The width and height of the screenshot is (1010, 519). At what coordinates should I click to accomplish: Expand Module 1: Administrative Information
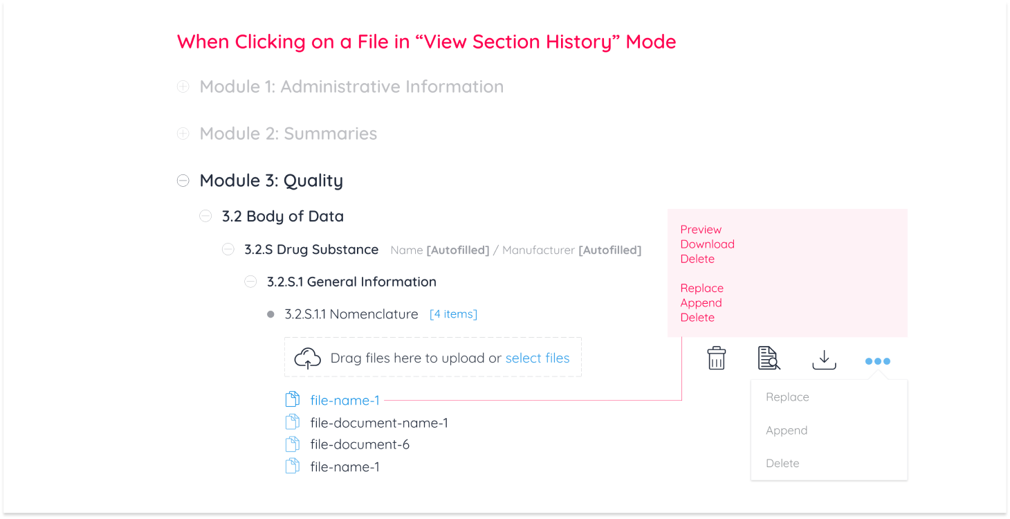(x=183, y=86)
